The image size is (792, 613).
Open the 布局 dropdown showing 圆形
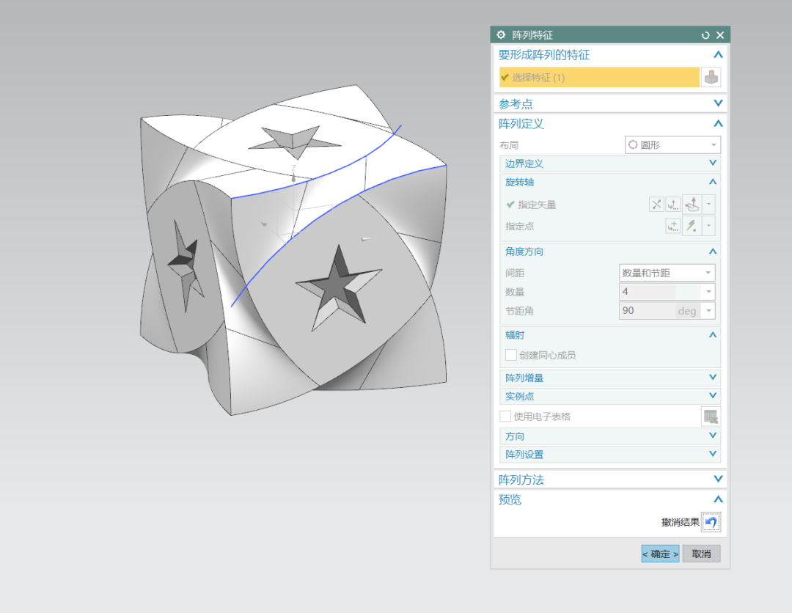(x=672, y=145)
